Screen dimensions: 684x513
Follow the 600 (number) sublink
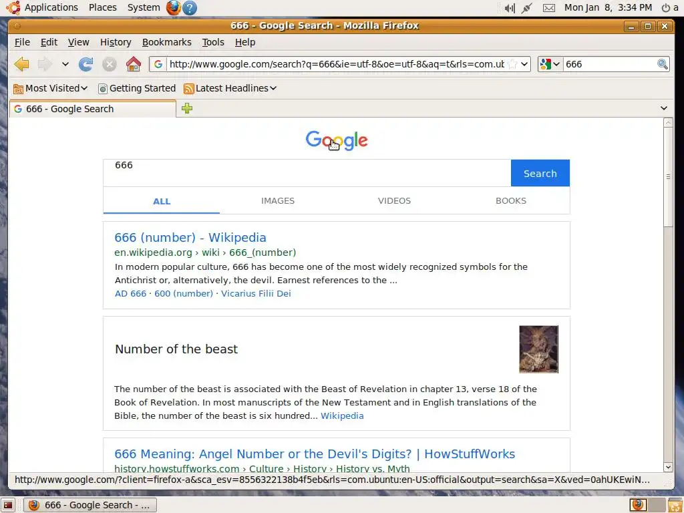pos(184,294)
